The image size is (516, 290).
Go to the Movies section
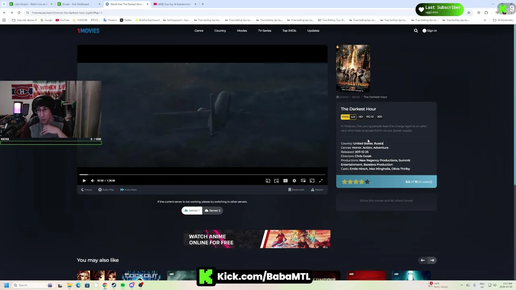tap(242, 31)
